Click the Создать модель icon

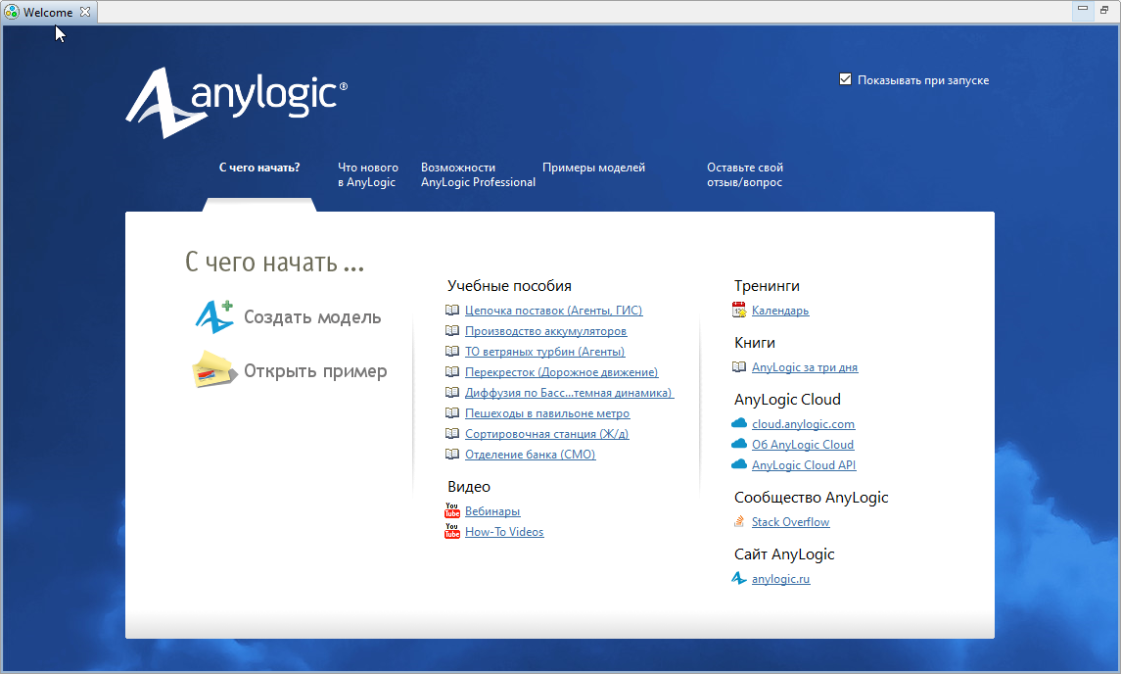coord(215,317)
